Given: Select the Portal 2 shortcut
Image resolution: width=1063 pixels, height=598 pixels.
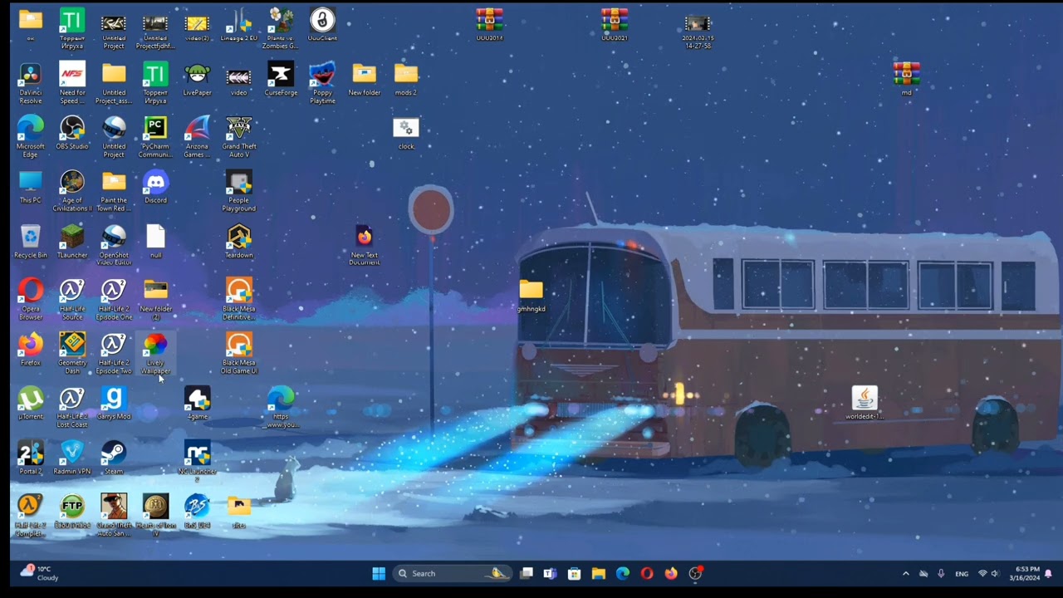Looking at the screenshot, I should 30,458.
